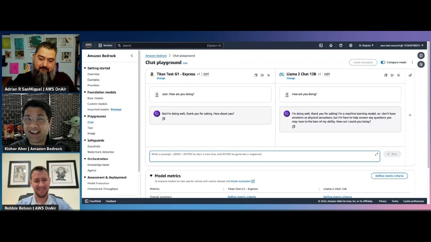
Task: Close the Llama 2 Chat 13B panel
Action: (398, 75)
